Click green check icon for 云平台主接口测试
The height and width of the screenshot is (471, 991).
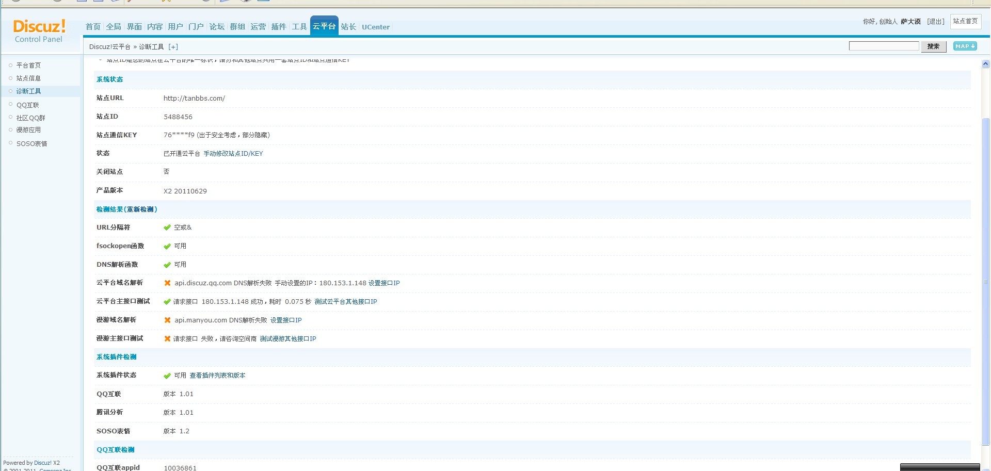tap(167, 301)
